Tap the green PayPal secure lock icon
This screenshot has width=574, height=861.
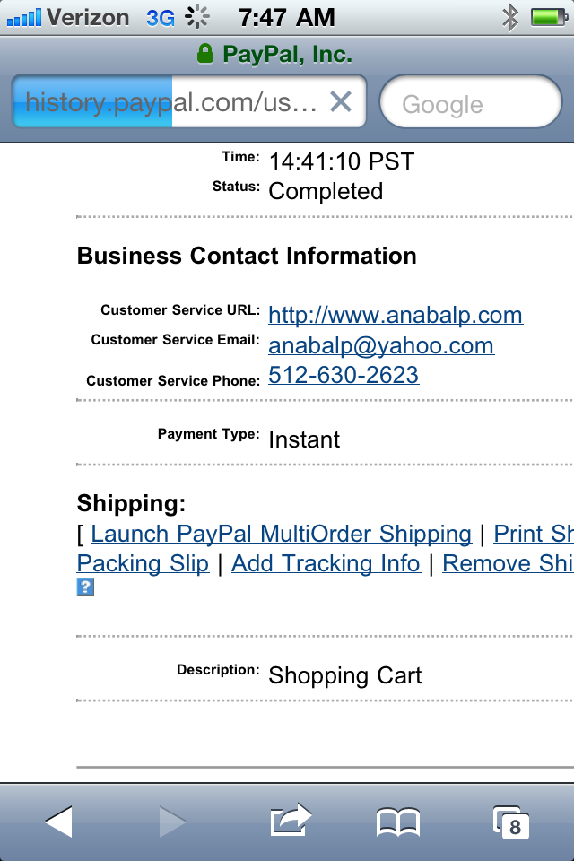click(205, 55)
